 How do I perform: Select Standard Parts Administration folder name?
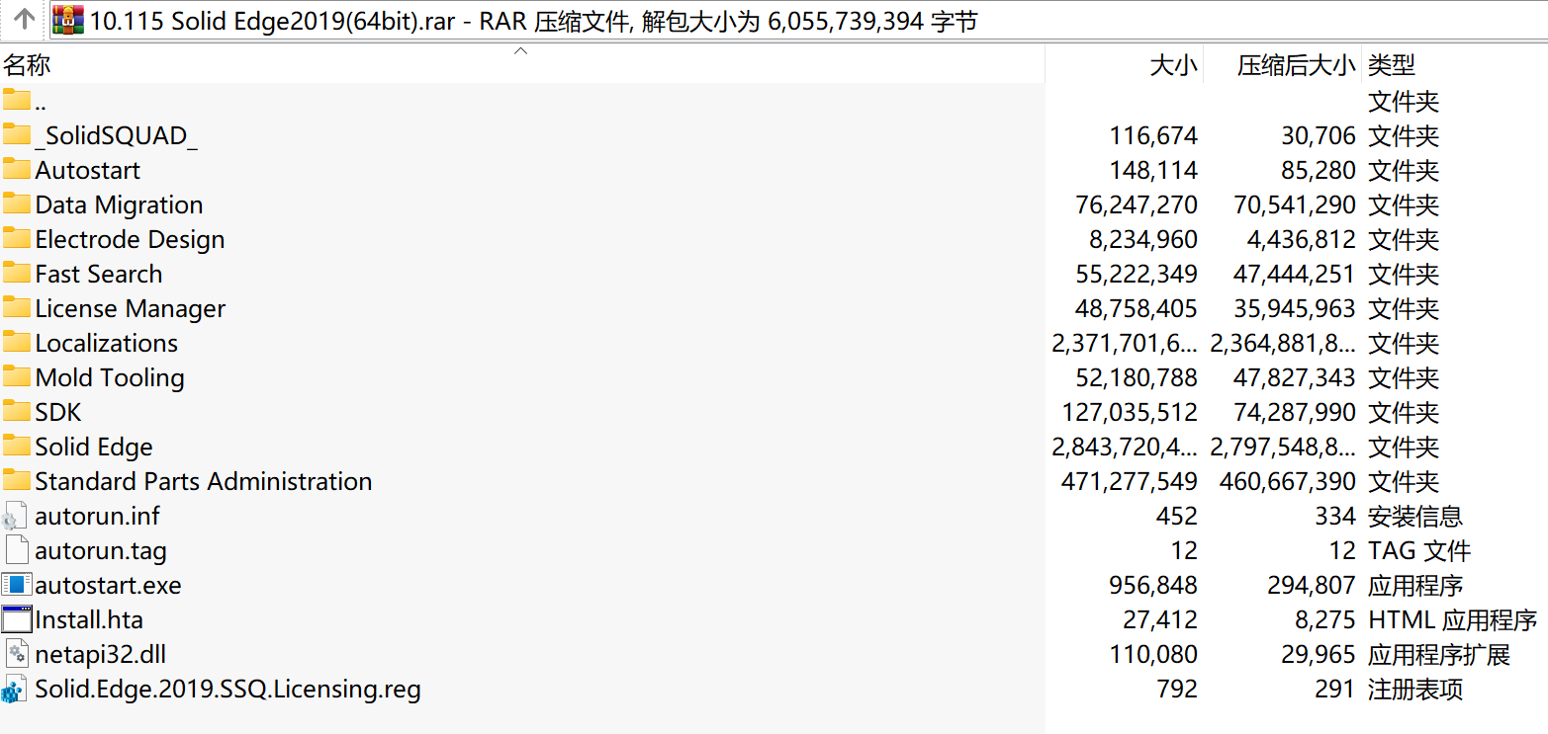(204, 481)
